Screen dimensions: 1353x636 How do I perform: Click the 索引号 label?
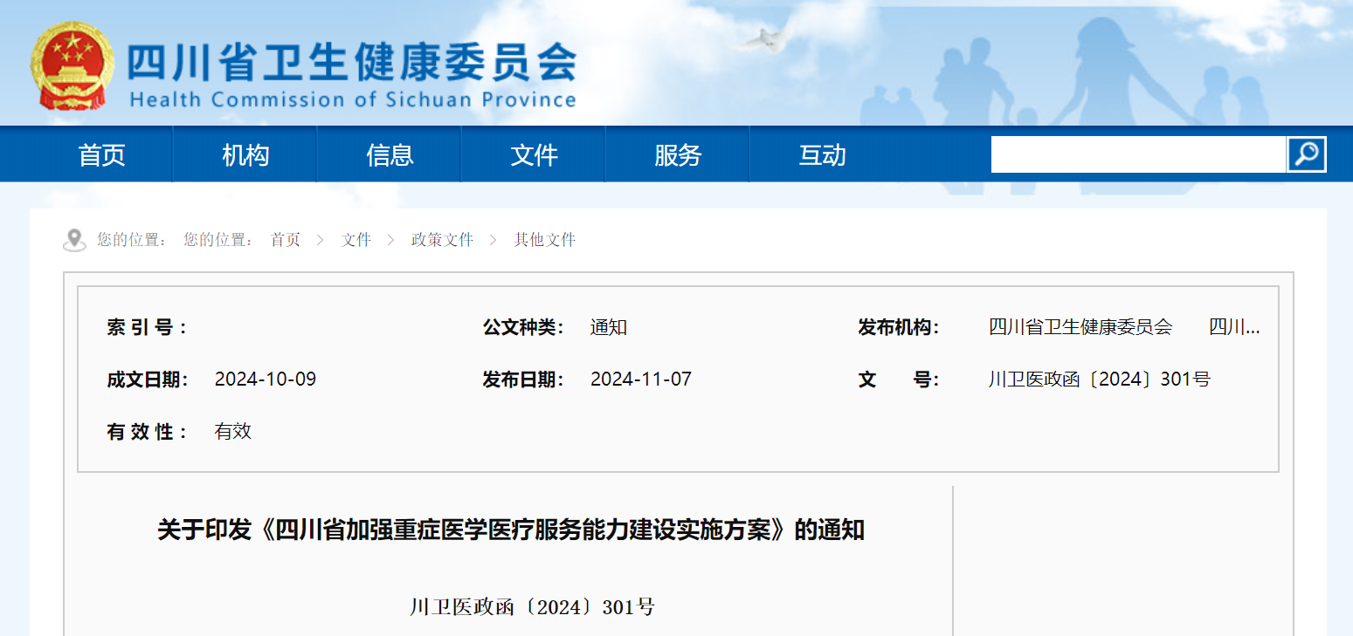point(147,328)
